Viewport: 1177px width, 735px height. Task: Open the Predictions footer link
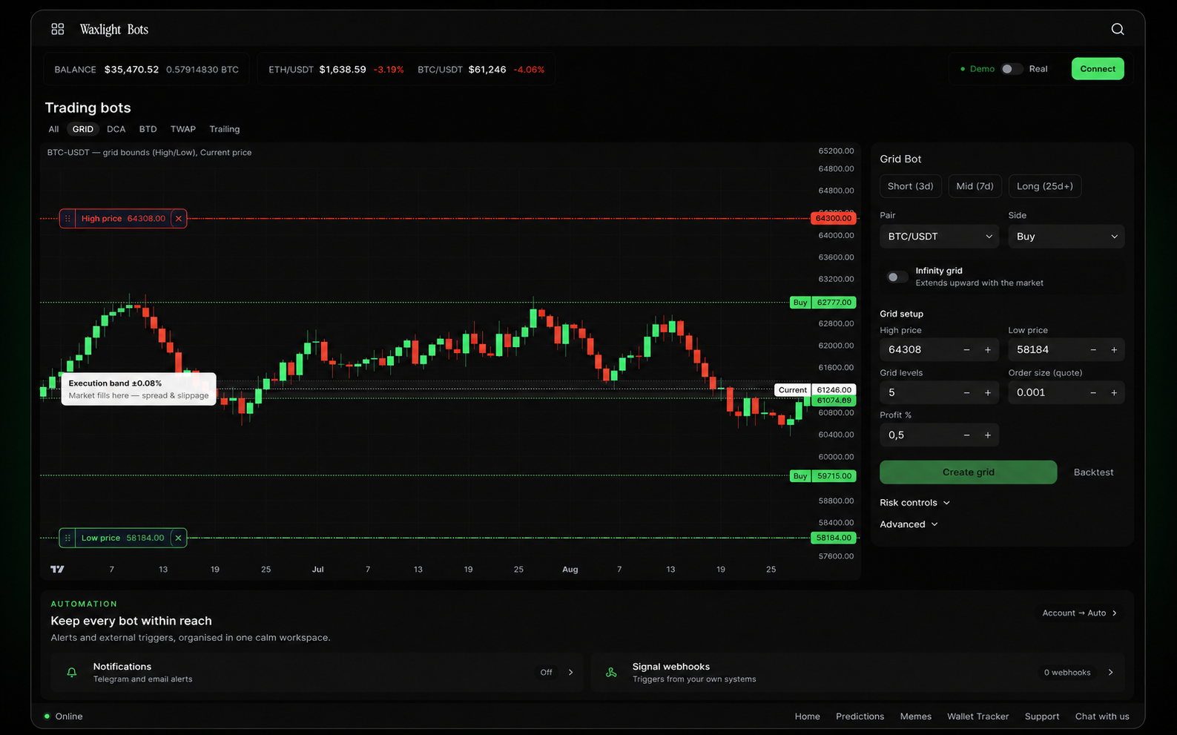[x=860, y=716]
